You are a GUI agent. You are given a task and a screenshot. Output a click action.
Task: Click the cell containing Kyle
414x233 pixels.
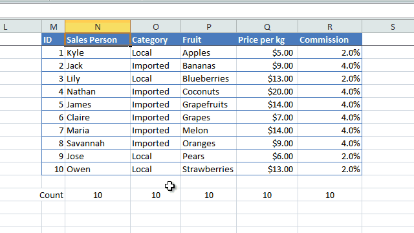point(98,52)
